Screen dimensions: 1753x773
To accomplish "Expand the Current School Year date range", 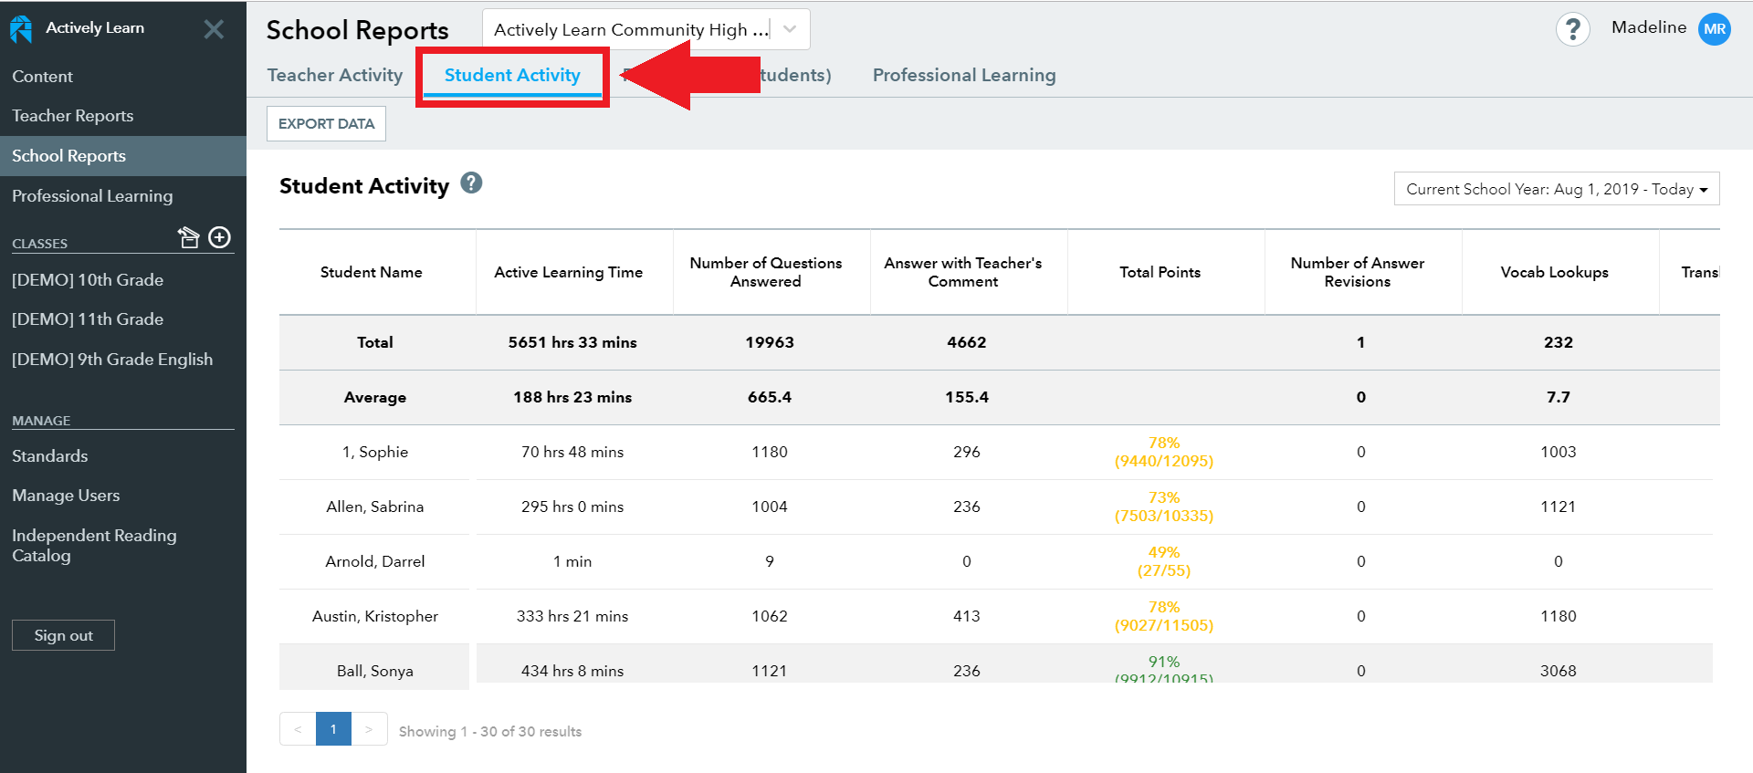I will pyautogui.click(x=1557, y=189).
